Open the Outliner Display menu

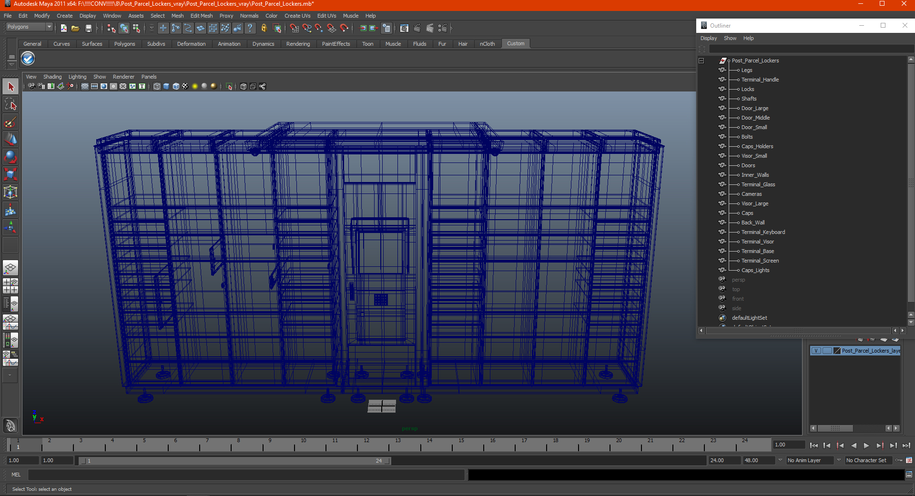pyautogui.click(x=709, y=38)
